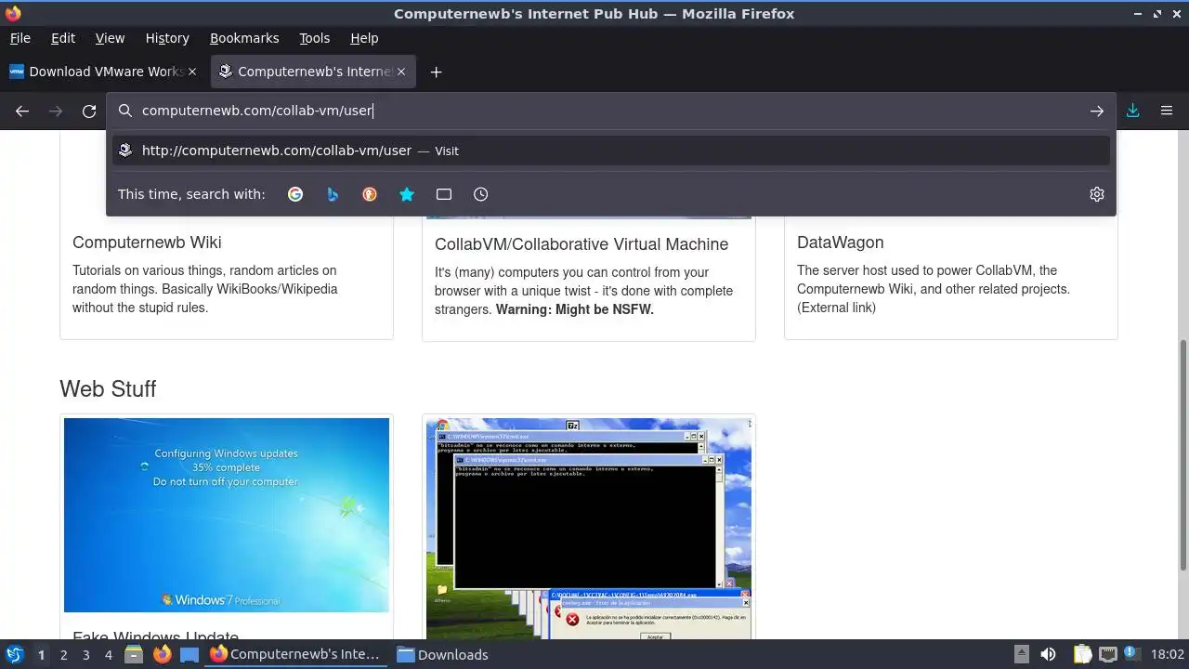Click the forward navigation arrow
The width and height of the screenshot is (1189, 669).
[56, 111]
